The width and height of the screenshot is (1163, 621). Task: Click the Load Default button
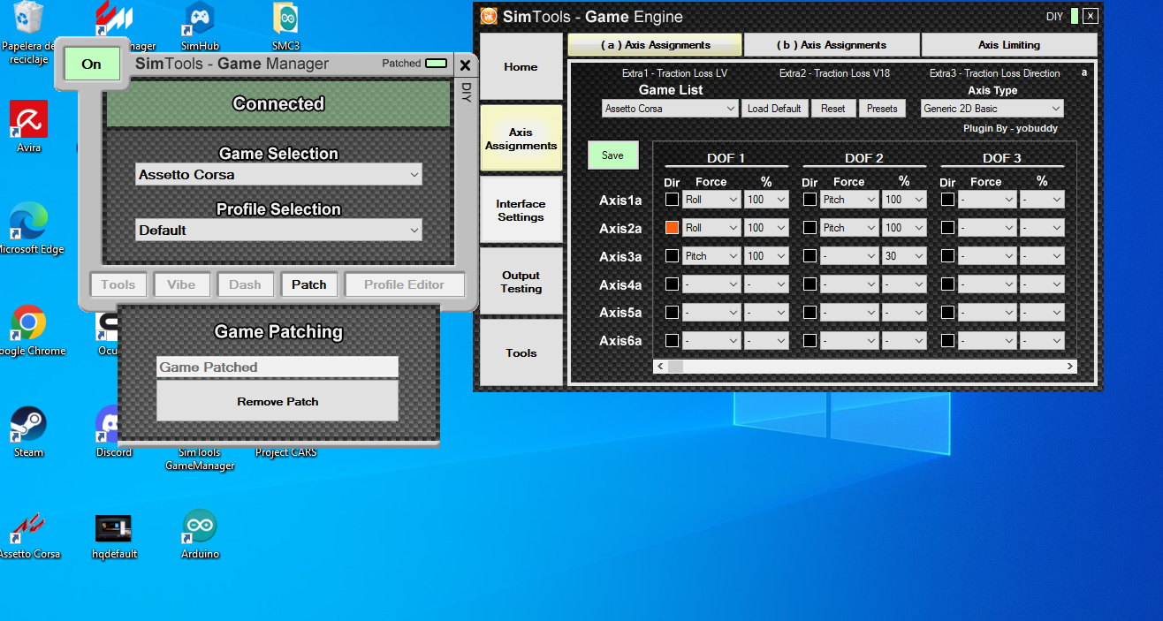(774, 109)
